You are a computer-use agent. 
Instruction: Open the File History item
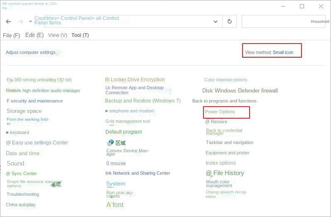point(225,173)
